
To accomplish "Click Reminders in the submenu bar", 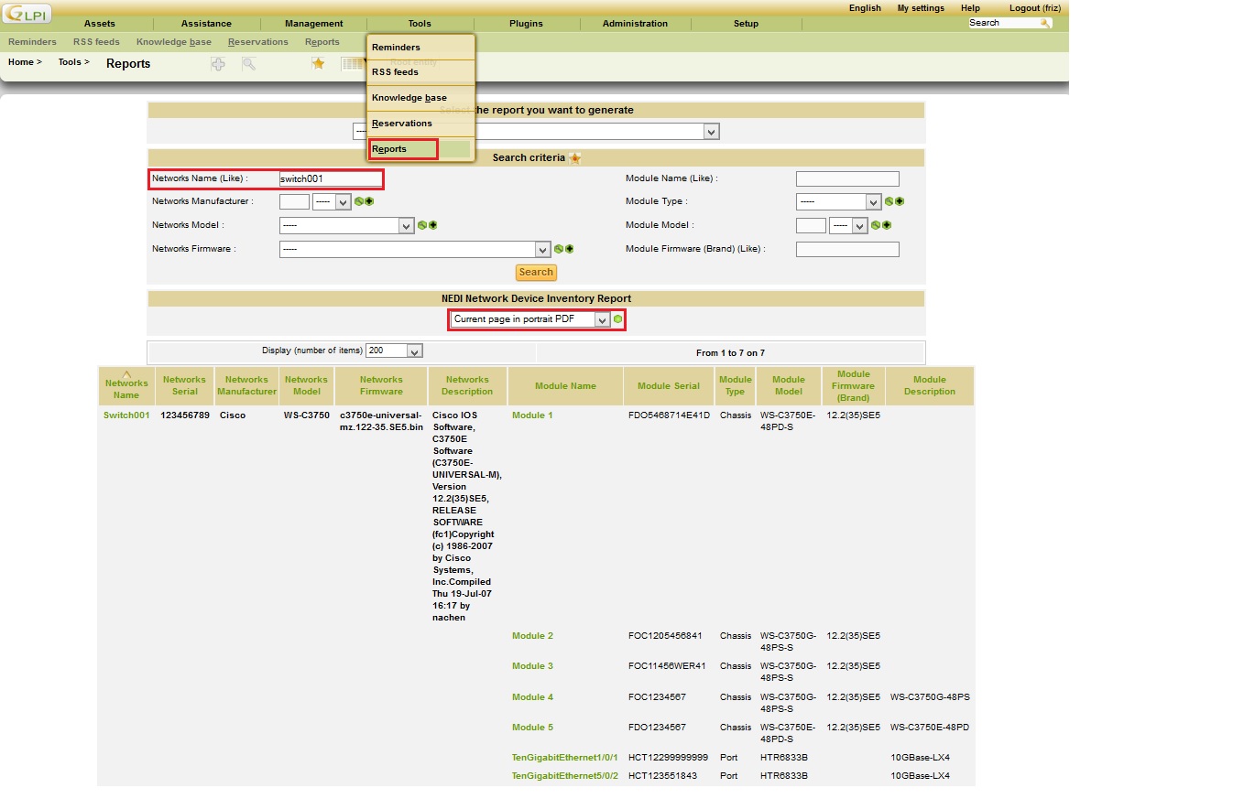I will pos(32,42).
